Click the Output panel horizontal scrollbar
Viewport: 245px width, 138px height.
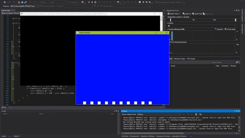(153, 133)
